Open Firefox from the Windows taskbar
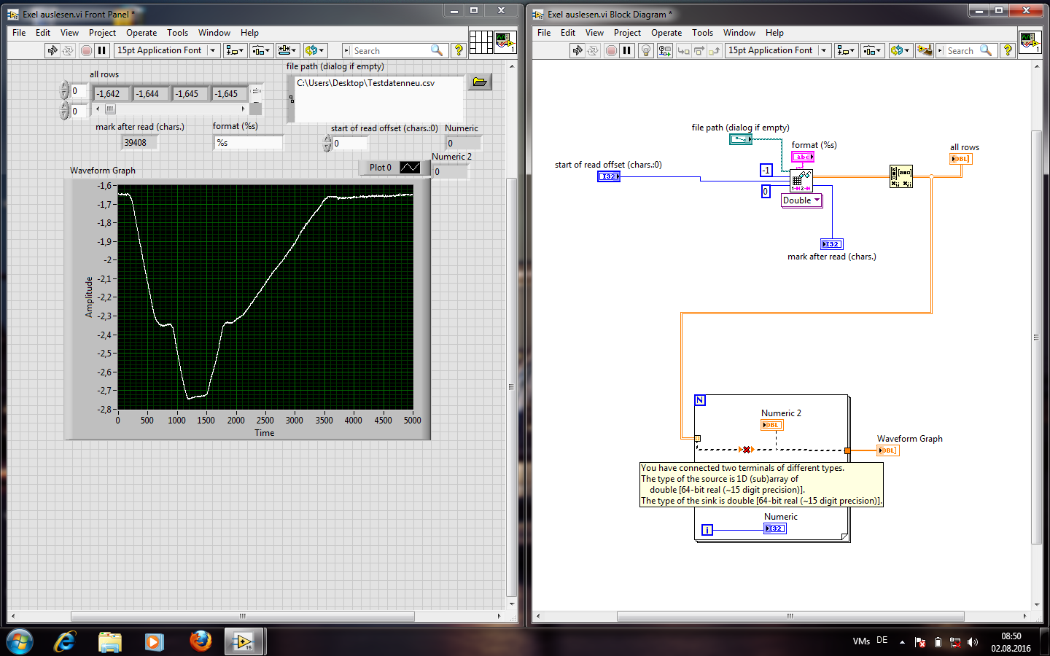 point(200,641)
